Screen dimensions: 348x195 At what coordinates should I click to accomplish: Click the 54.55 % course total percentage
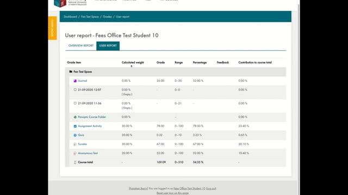(x=198, y=162)
